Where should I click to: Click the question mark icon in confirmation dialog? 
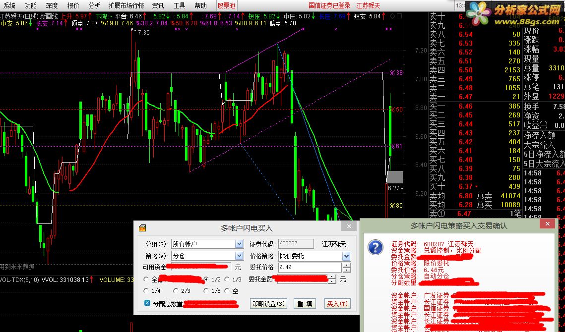coord(375,248)
